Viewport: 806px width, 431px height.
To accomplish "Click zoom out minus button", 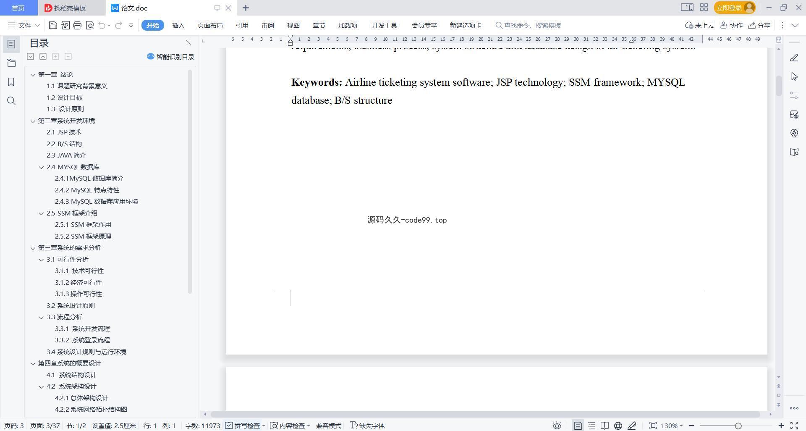I will coord(691,426).
